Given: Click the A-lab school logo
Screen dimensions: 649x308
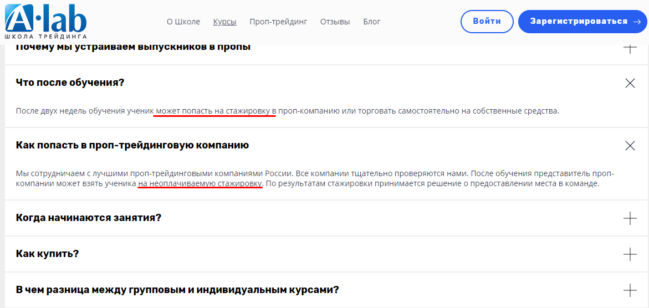Looking at the screenshot, I should coord(46,22).
